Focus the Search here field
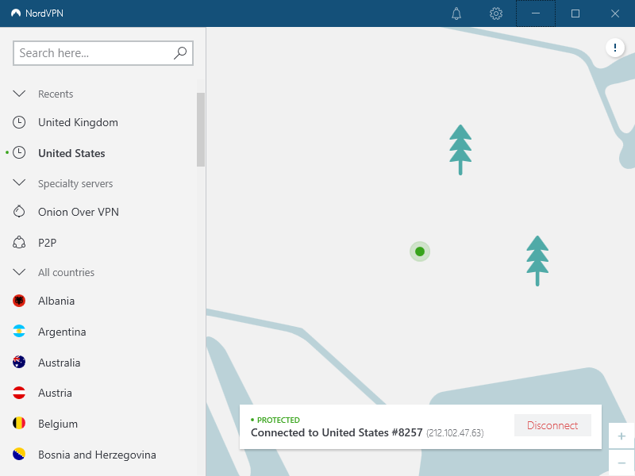This screenshot has width=635, height=476. [103, 53]
